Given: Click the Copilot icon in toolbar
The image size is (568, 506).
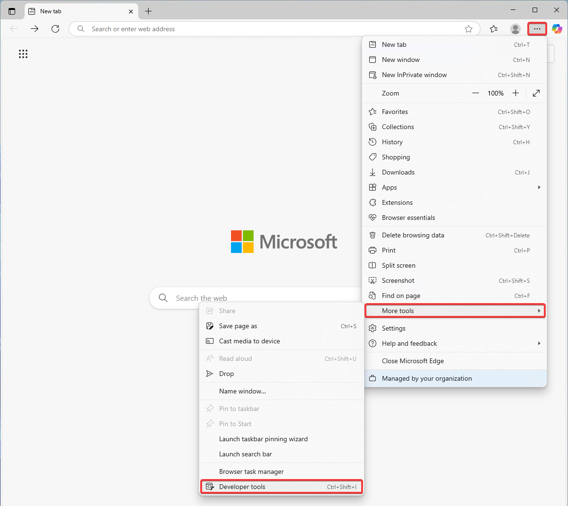Looking at the screenshot, I should 557,29.
